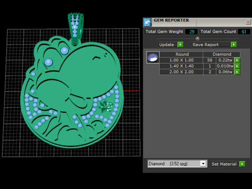Click the green arrow next to Save Report
252x189 pixels.
234,45
